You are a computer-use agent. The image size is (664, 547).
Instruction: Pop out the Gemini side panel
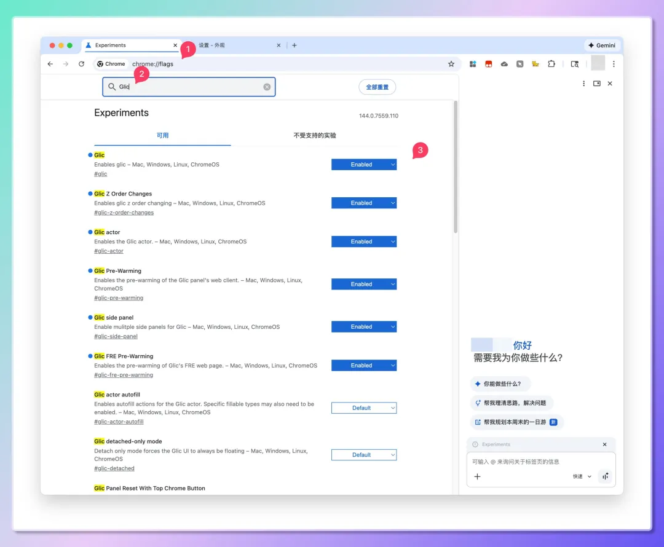click(596, 84)
